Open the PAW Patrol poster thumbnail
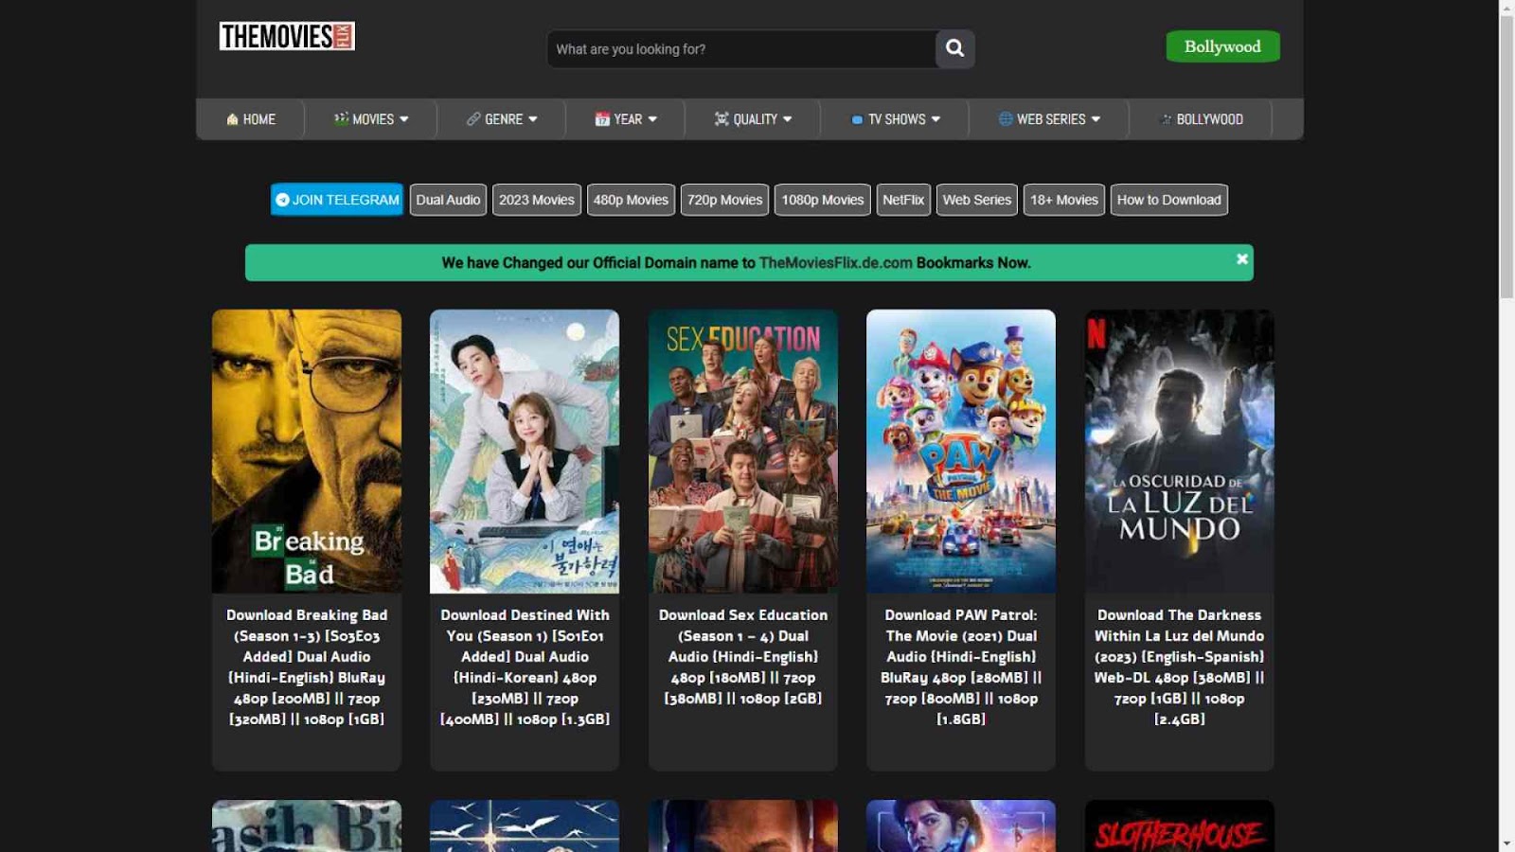1515x852 pixels. pos(961,451)
